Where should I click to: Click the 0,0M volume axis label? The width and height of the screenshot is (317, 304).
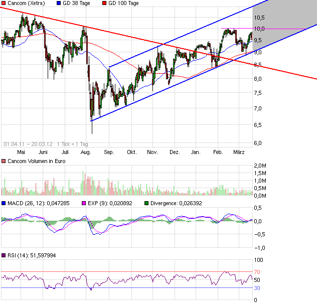[x=260, y=196]
